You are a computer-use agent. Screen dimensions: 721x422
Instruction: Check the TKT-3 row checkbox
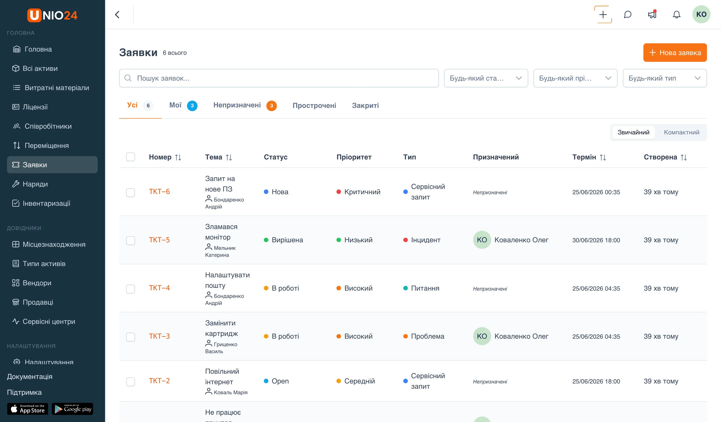pos(130,337)
